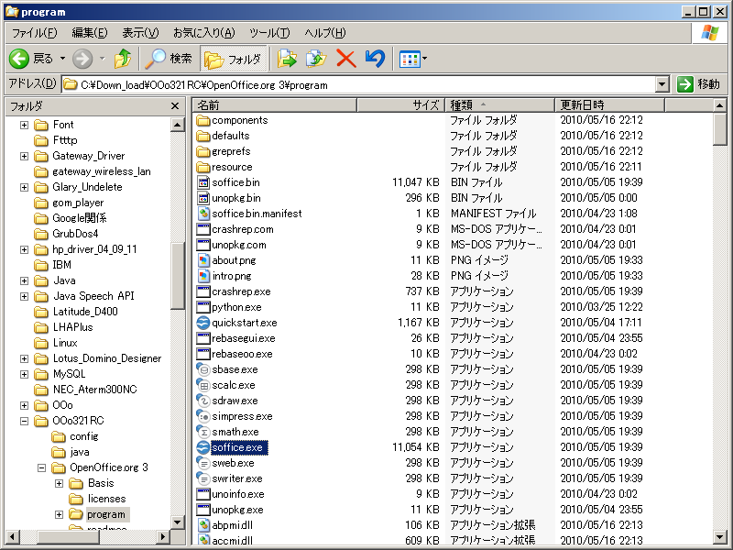Open the ヘルプ(H) menu
This screenshot has height=550, width=733.
(325, 33)
